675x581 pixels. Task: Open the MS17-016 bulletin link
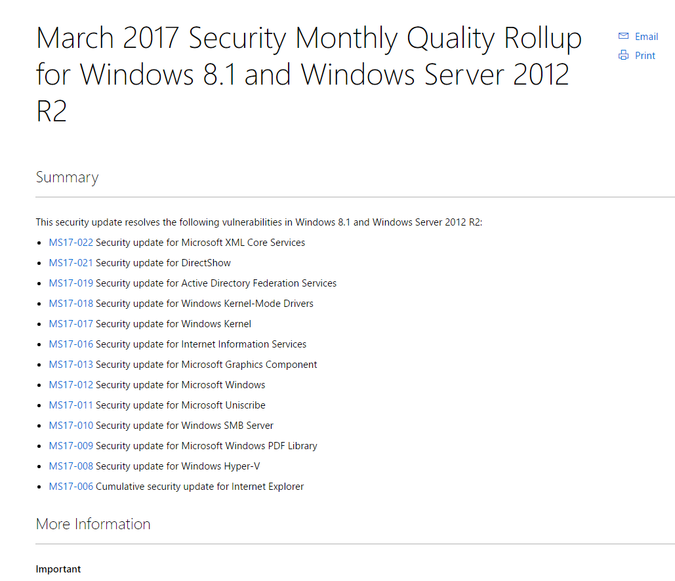(x=71, y=344)
